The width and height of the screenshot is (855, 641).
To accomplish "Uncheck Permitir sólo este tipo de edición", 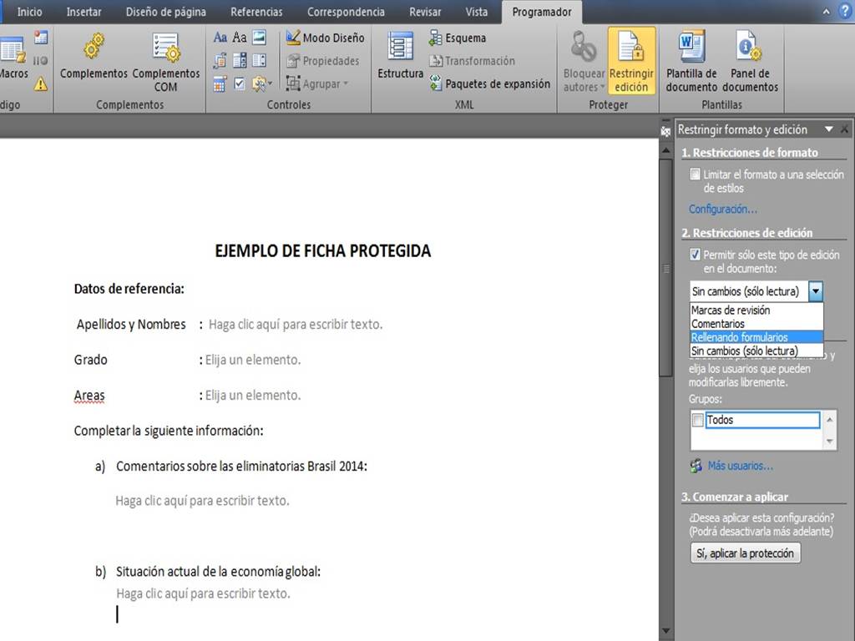I will [695, 255].
